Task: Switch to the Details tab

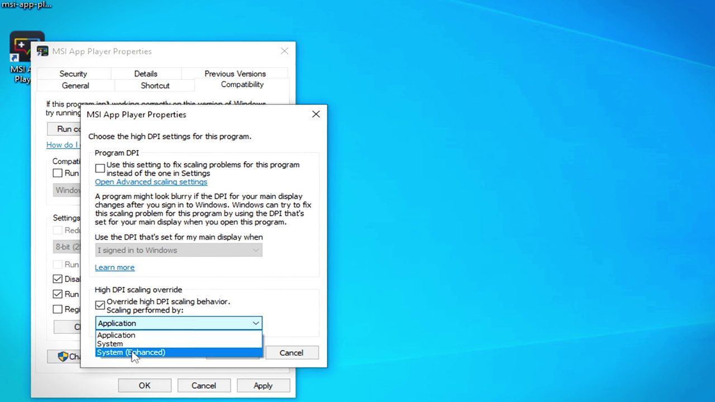Action: (146, 74)
